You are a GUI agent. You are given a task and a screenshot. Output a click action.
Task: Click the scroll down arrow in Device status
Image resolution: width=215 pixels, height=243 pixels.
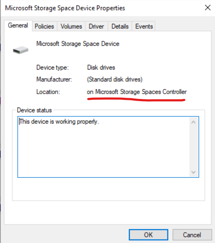pos(193,172)
